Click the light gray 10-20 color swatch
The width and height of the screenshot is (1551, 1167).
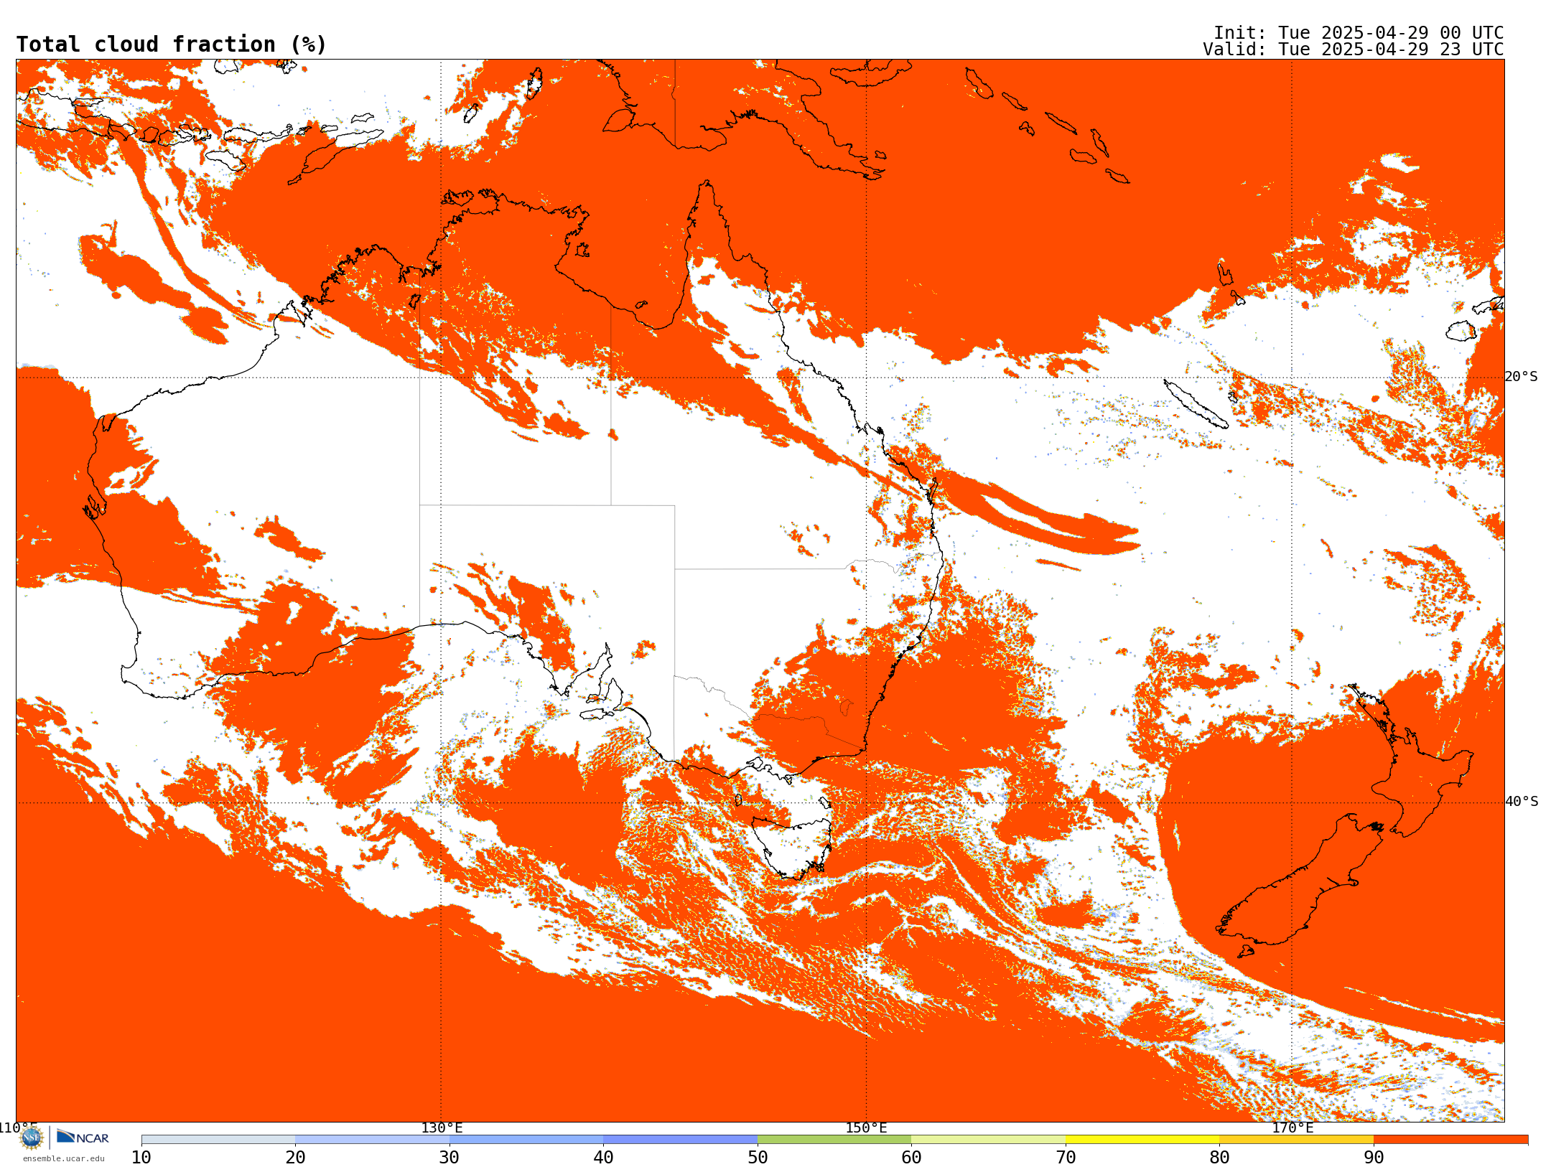(218, 1140)
